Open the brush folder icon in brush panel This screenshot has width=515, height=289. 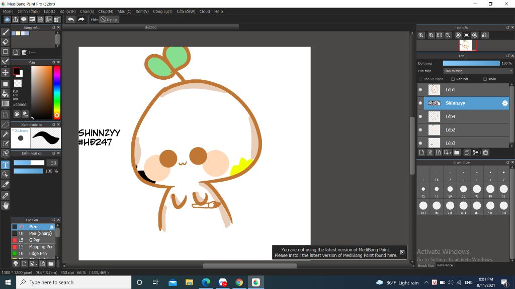point(51,263)
